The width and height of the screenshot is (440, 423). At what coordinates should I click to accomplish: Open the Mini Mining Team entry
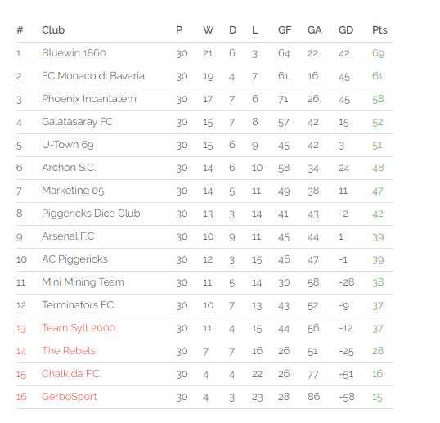click(x=83, y=282)
